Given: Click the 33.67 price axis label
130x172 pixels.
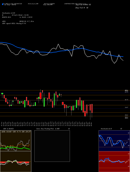Looking at the screenshot, I should pos(126,107).
